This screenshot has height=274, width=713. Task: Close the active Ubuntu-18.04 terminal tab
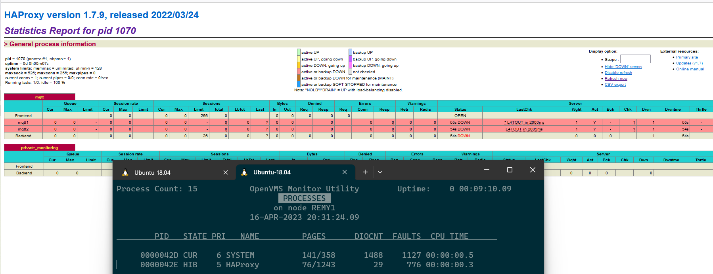click(x=345, y=172)
